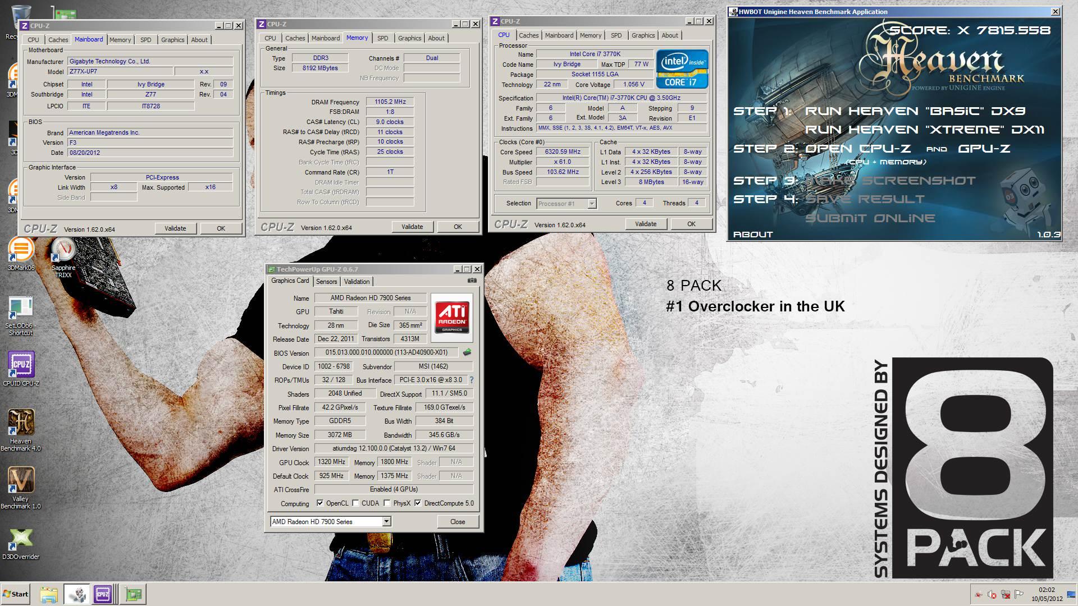This screenshot has width=1078, height=606.
Task: Click the Intel Core i7 logo badge
Action: pyautogui.click(x=682, y=70)
